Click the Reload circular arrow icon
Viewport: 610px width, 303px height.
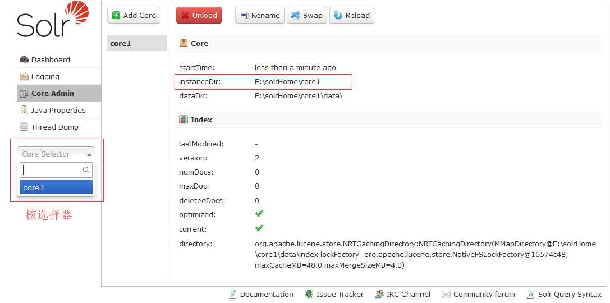[338, 16]
